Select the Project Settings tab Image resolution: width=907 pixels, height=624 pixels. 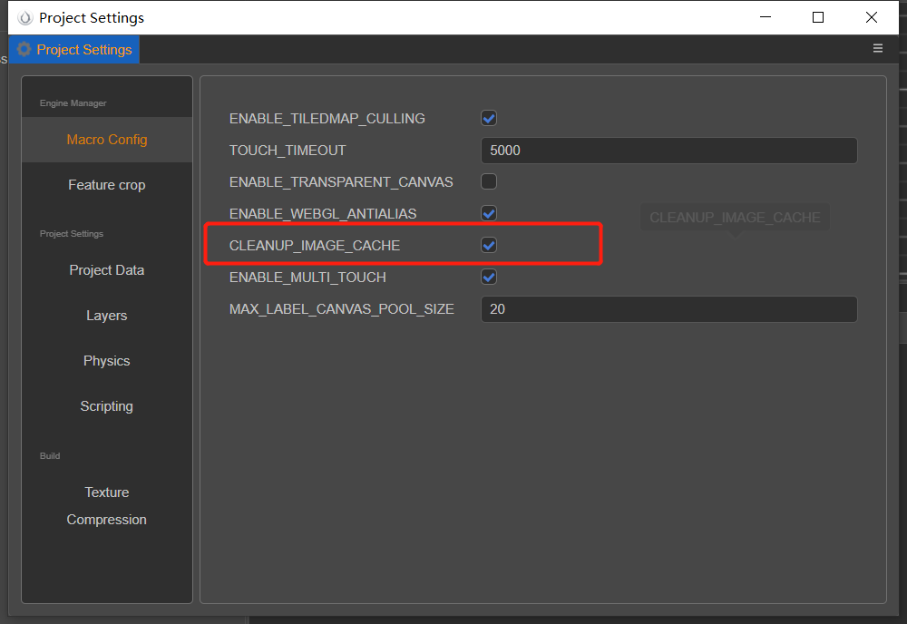[x=74, y=50]
